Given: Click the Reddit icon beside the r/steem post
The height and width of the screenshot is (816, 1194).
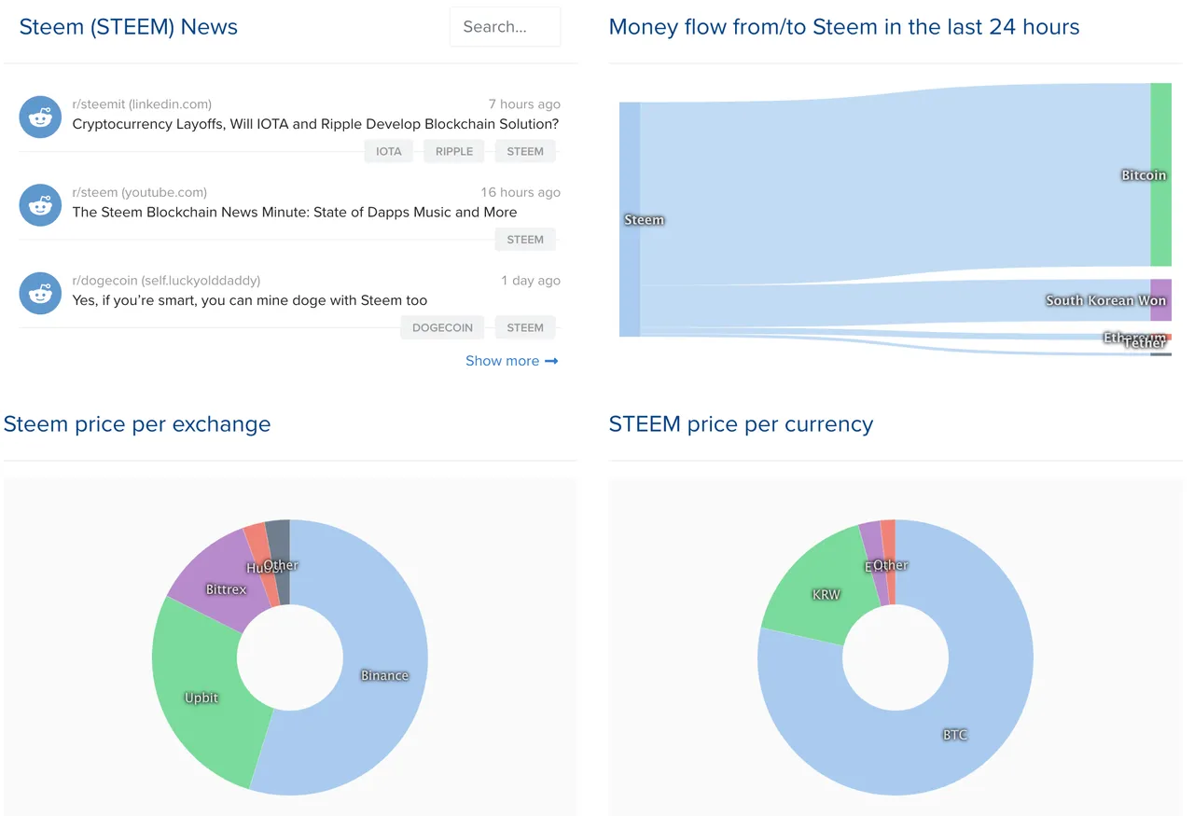Looking at the screenshot, I should pos(40,205).
